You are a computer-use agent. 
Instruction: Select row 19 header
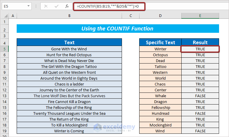pos(4,131)
